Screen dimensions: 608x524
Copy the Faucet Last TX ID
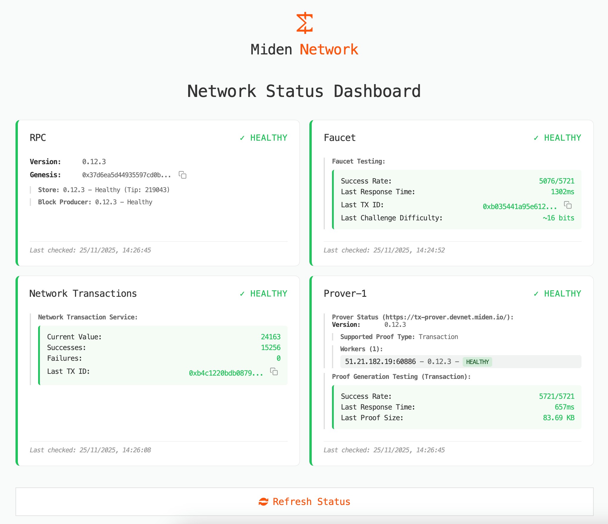[x=568, y=205]
